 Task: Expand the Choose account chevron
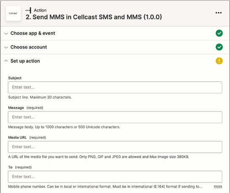(6, 47)
